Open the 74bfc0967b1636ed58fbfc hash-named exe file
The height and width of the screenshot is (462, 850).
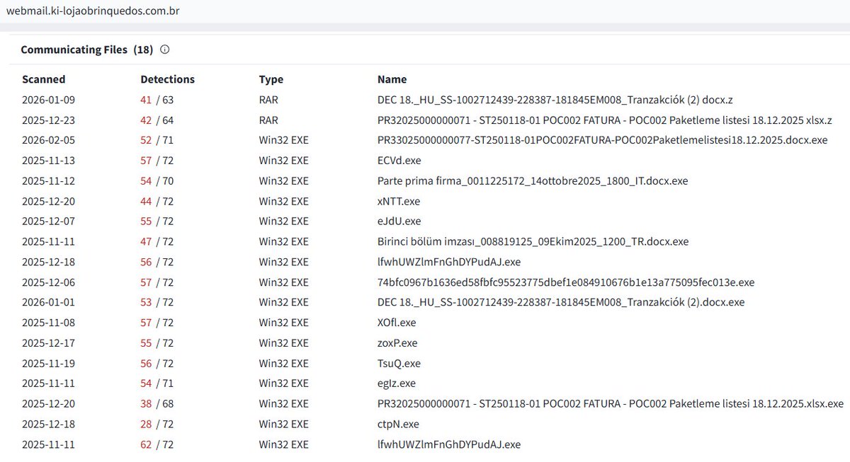coord(566,282)
